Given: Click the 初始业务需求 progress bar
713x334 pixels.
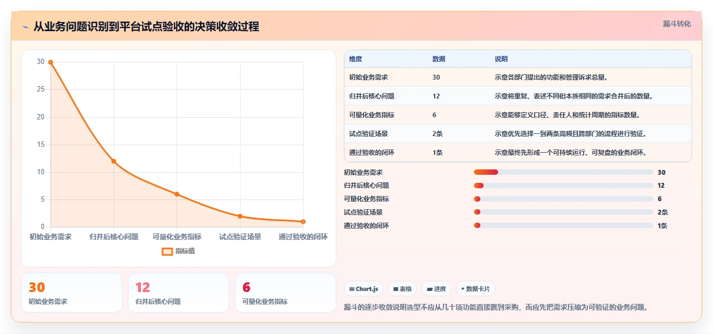Looking at the screenshot, I should 563,172.
